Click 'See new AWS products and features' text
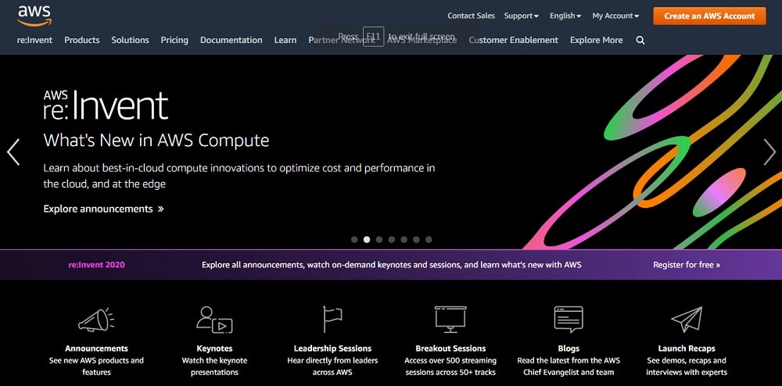Viewport: 782px width, 386px height. pos(96,366)
